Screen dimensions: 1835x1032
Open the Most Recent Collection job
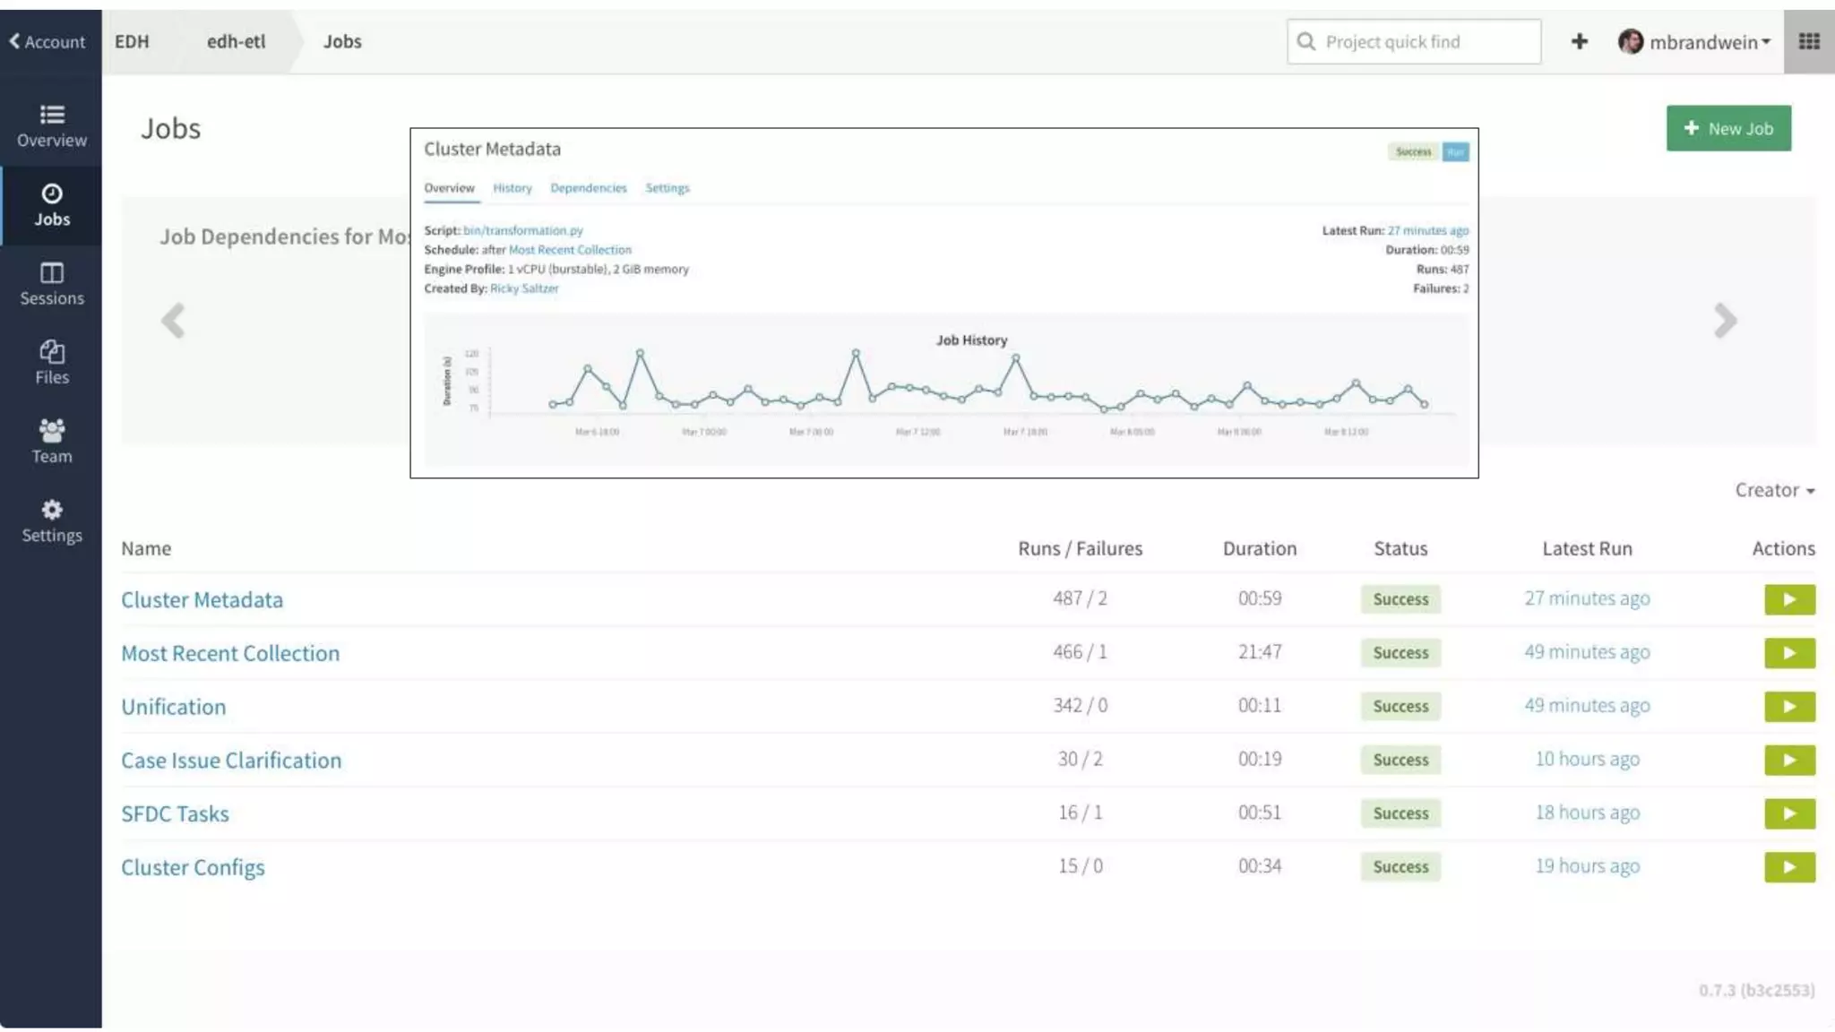click(x=230, y=653)
